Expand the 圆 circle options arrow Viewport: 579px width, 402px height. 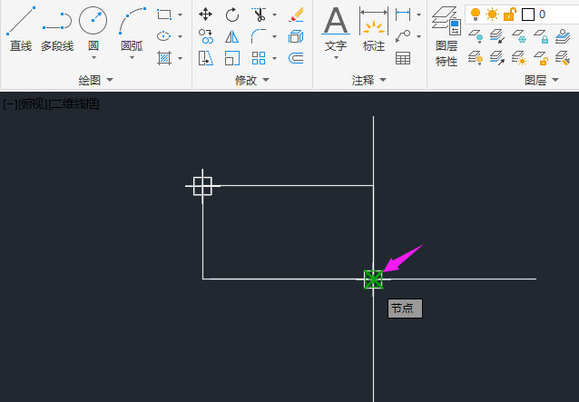[x=93, y=57]
